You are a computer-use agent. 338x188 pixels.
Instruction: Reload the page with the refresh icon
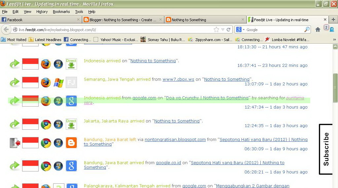[x=229, y=29]
